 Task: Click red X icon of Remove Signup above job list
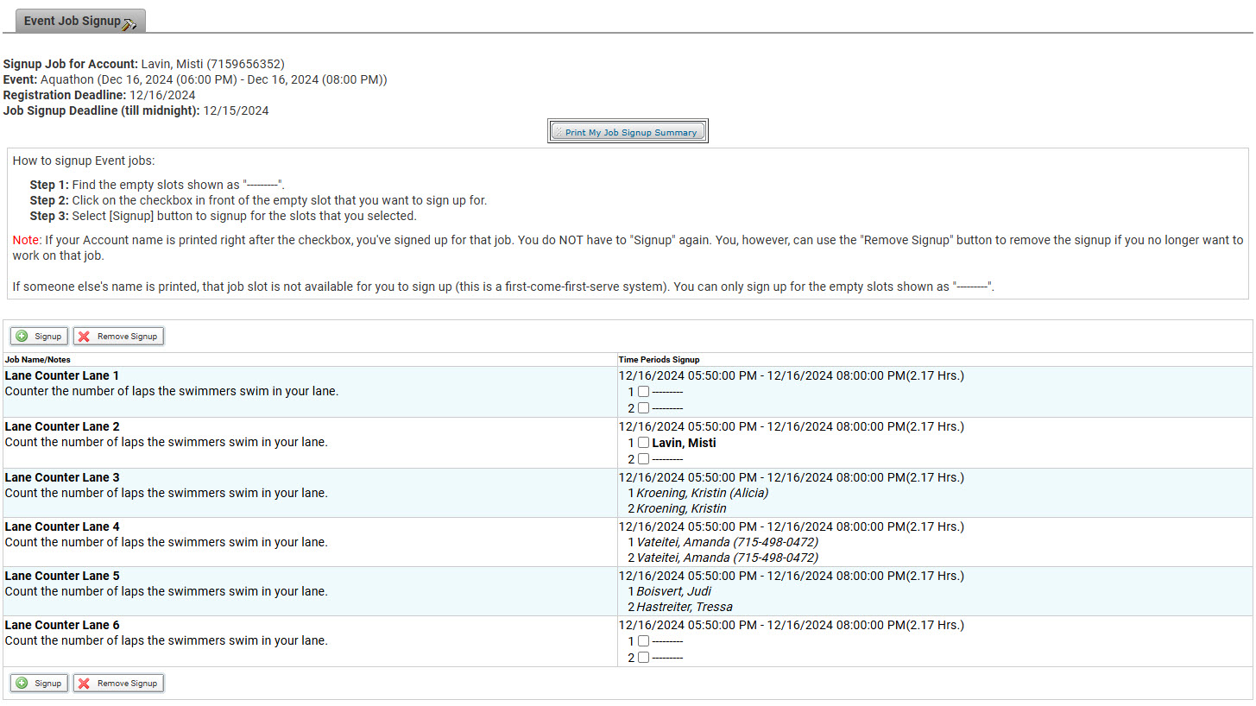coord(85,336)
